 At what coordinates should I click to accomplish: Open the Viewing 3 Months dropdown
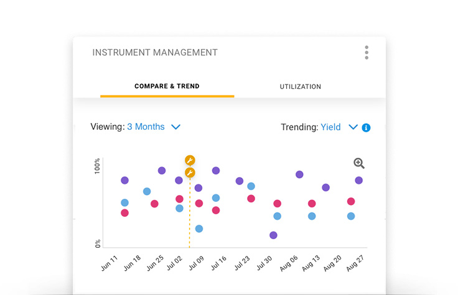point(146,127)
